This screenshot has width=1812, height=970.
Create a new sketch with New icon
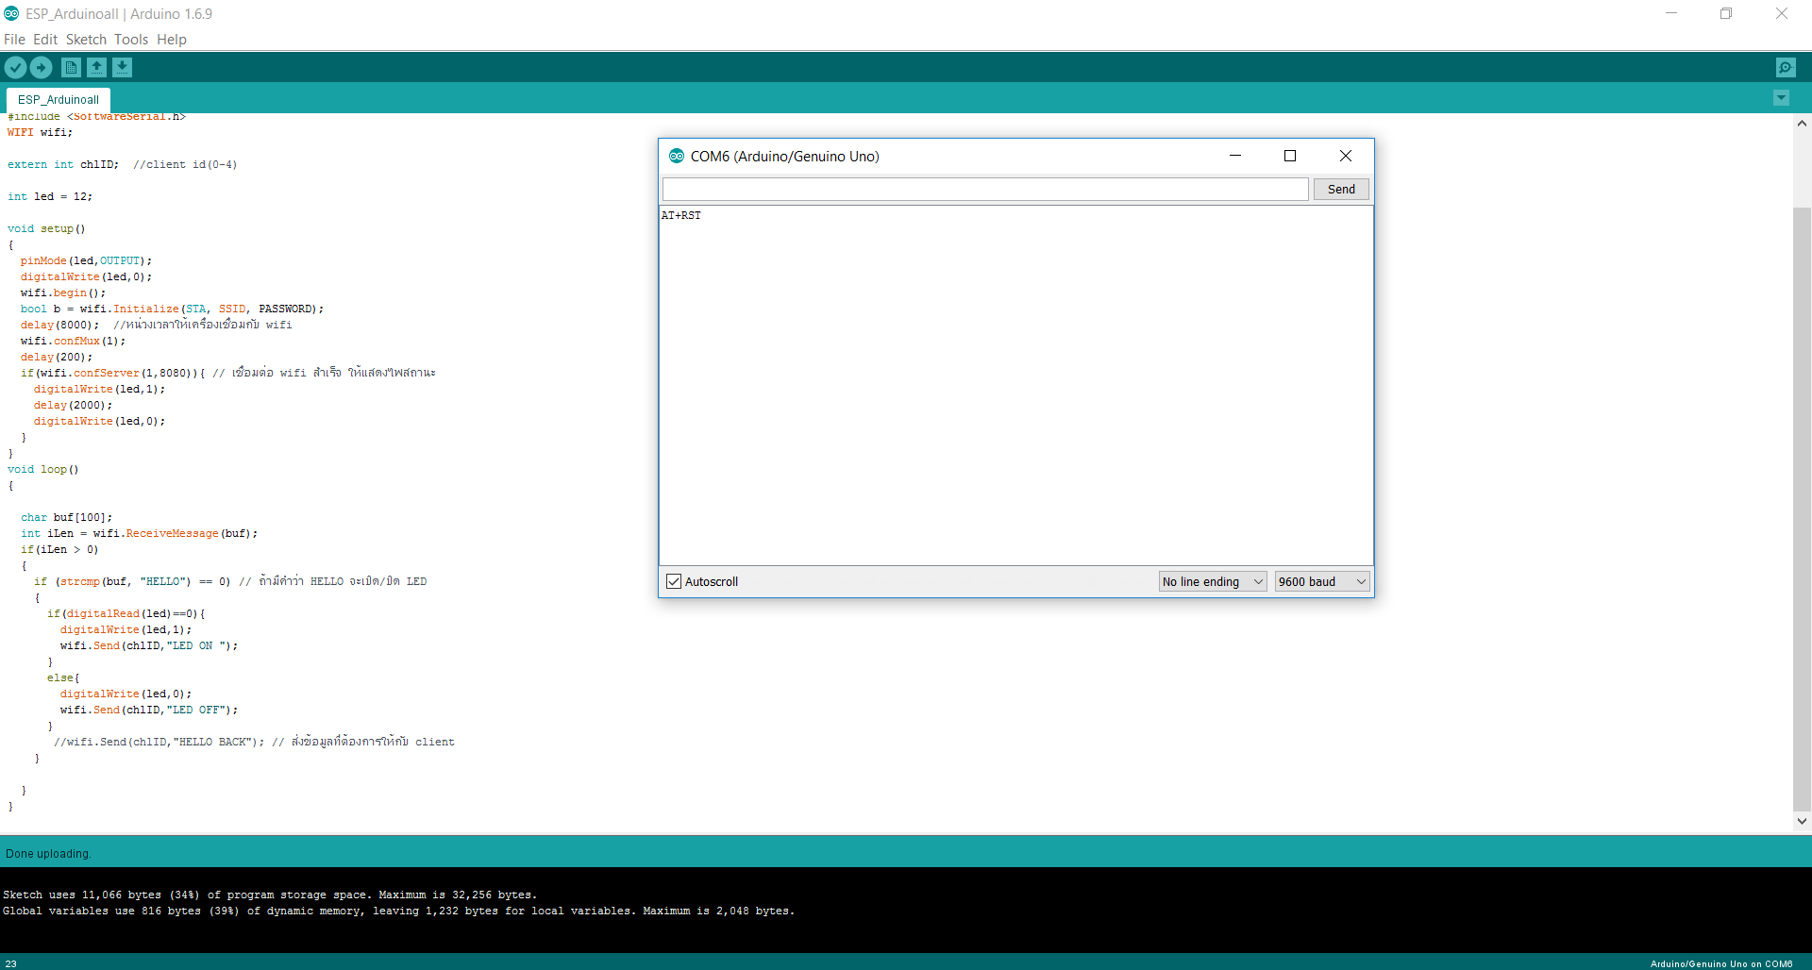click(71, 67)
